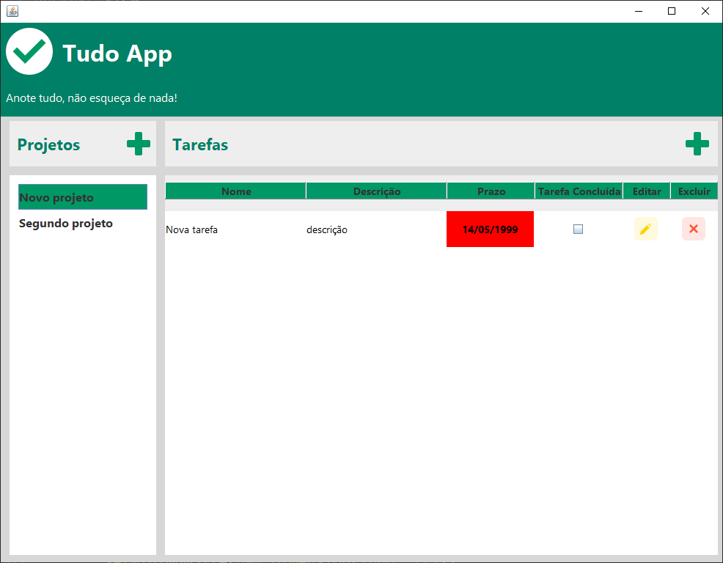723x563 pixels.
Task: Click the Excluir column header
Action: (694, 191)
